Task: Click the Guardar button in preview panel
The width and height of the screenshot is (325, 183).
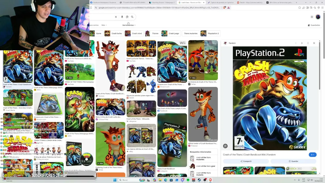Action: (293, 161)
